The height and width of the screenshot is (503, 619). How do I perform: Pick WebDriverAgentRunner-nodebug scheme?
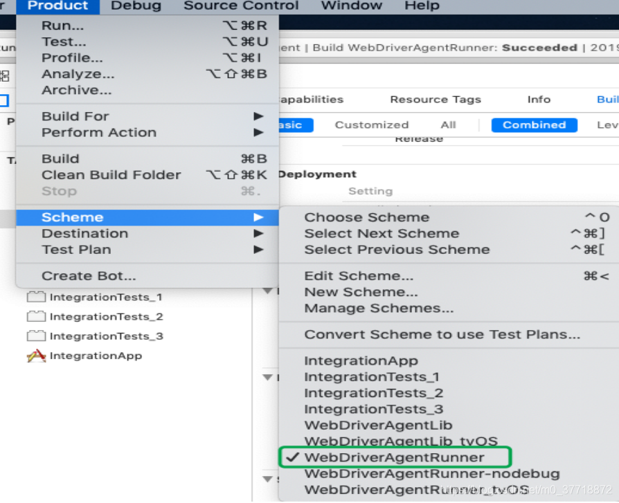click(449, 473)
